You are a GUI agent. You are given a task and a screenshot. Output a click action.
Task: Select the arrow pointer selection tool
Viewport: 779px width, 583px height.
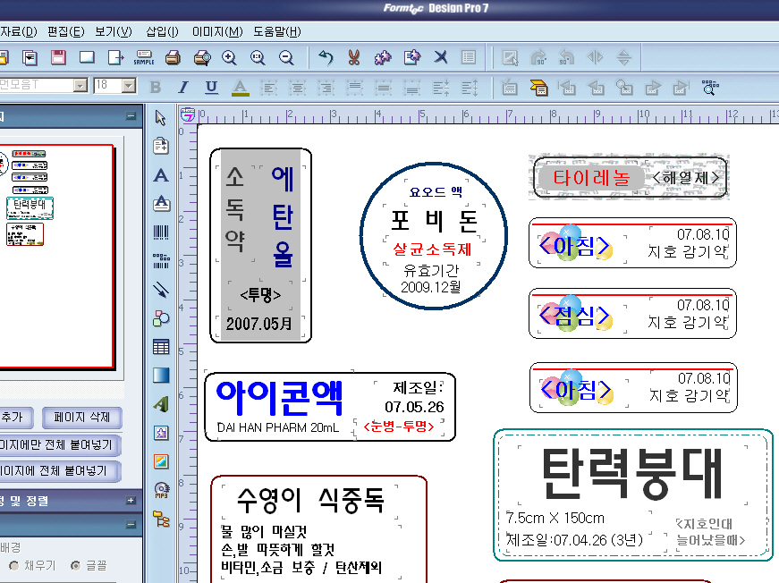[160, 118]
